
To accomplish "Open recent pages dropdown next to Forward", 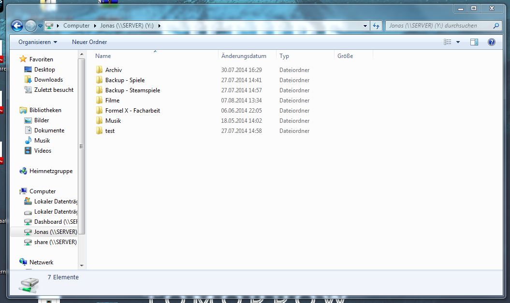I will 40,26.
